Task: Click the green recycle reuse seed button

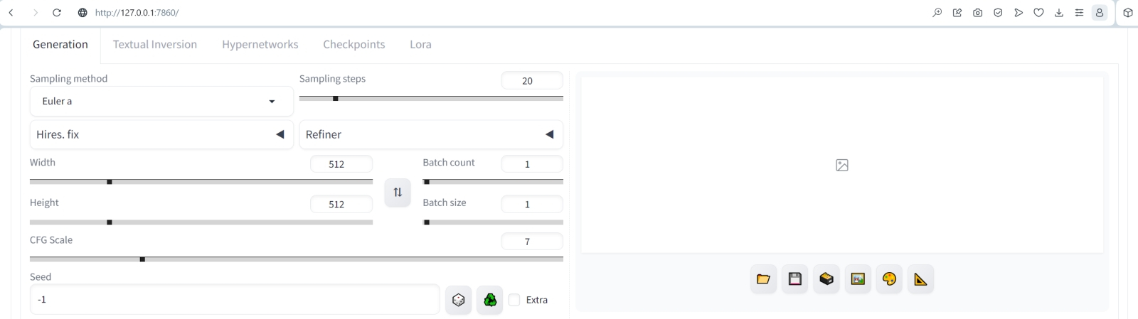Action: coord(490,300)
